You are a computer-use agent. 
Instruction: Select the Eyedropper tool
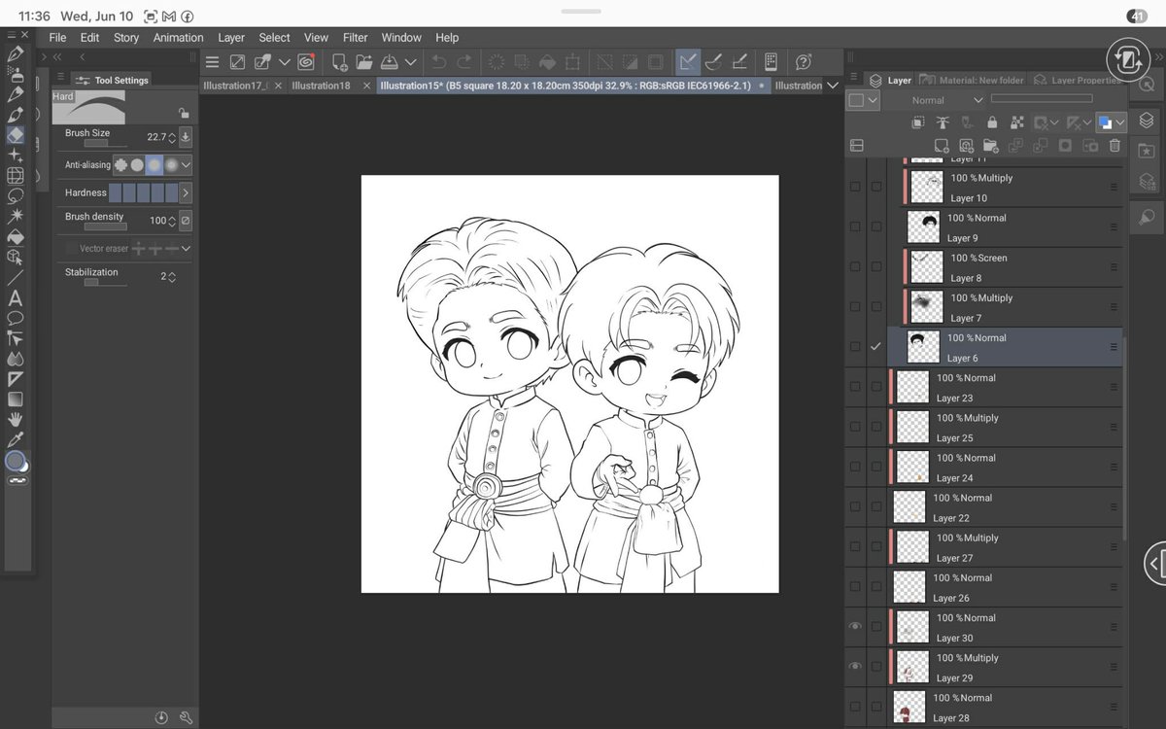pos(16,440)
